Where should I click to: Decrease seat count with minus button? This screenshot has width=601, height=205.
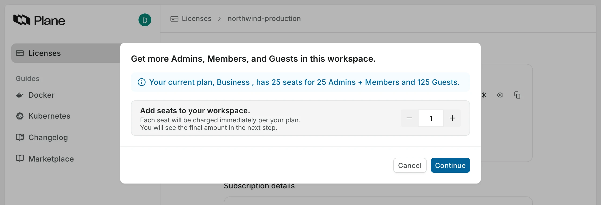409,118
